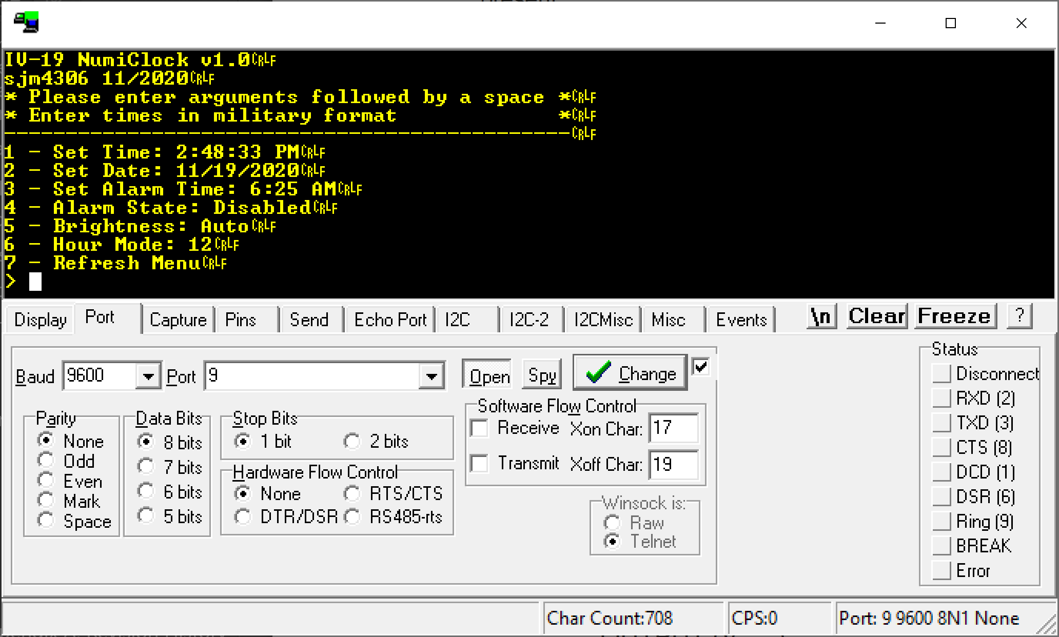The width and height of the screenshot is (1059, 637).
Task: Click the terminal prompt cursor
Action: point(35,281)
